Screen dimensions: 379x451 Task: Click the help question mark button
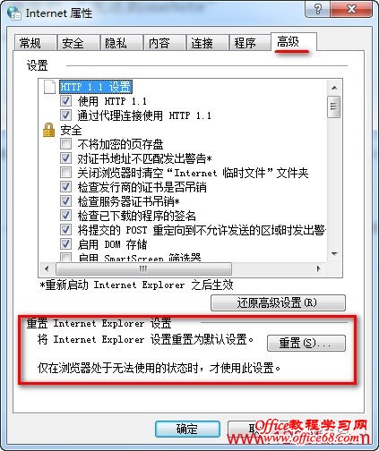tap(317, 9)
